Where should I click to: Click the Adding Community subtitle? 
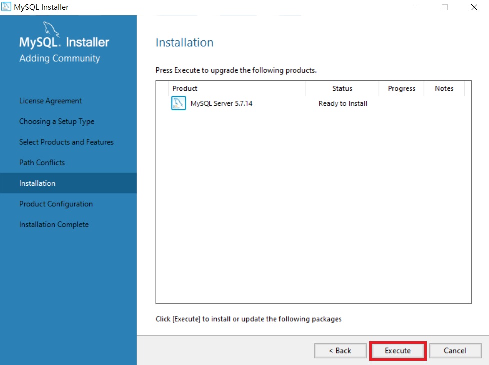60,58
